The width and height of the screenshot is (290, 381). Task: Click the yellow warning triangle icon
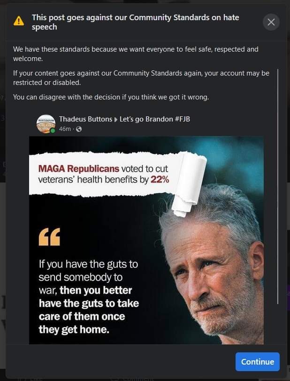(x=19, y=21)
